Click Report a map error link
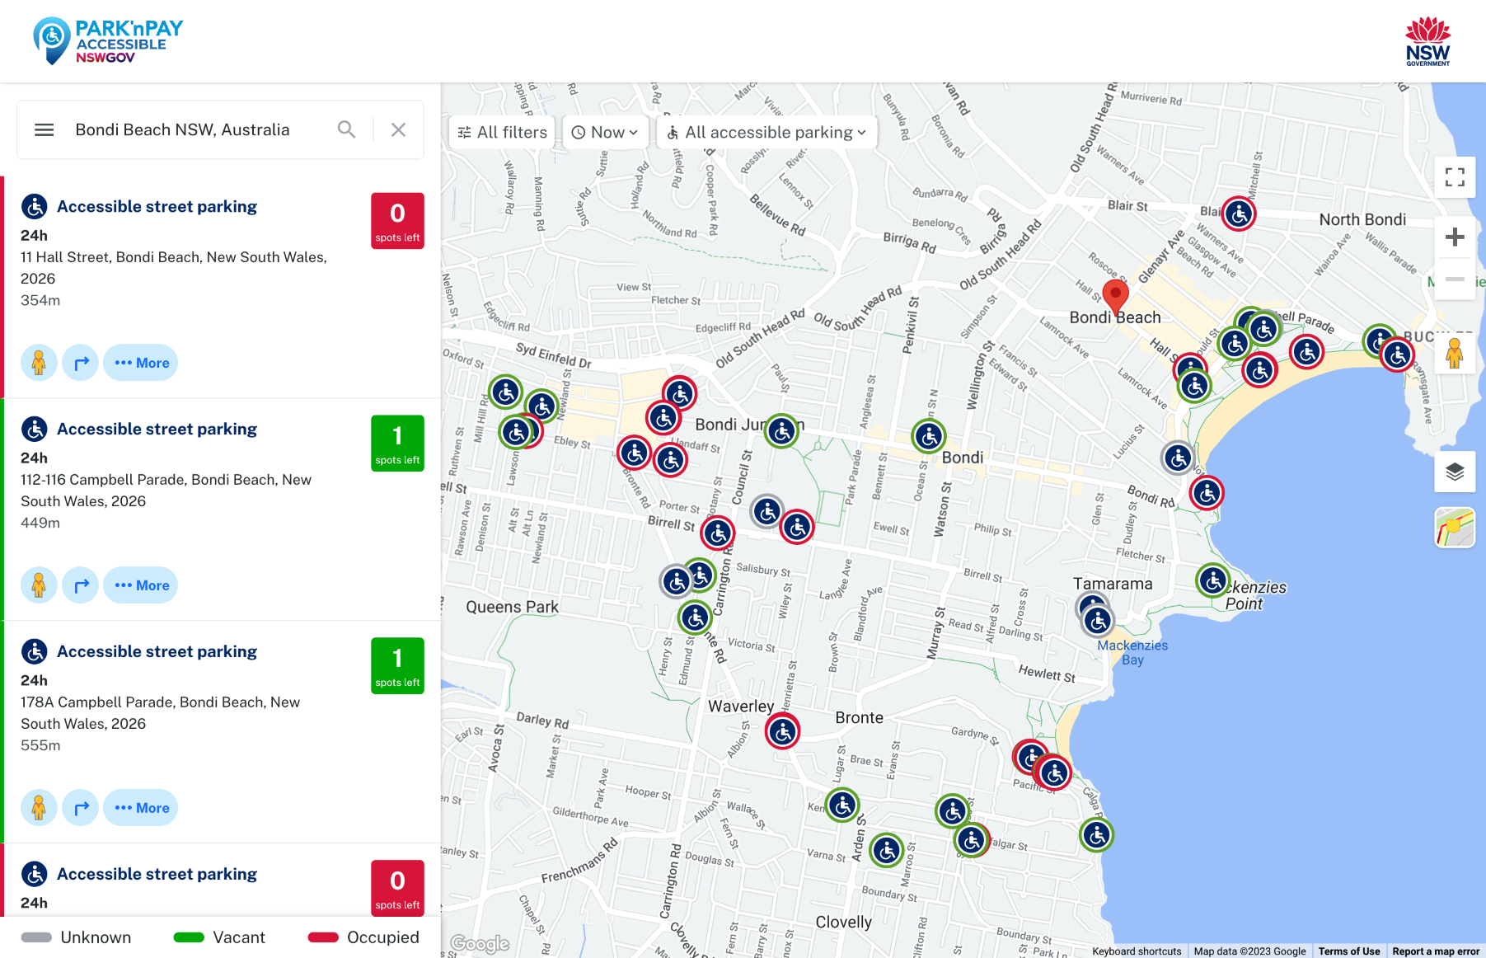This screenshot has height=958, width=1486. tap(1436, 951)
